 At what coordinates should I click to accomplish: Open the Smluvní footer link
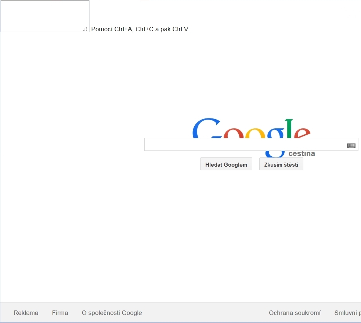(x=348, y=313)
